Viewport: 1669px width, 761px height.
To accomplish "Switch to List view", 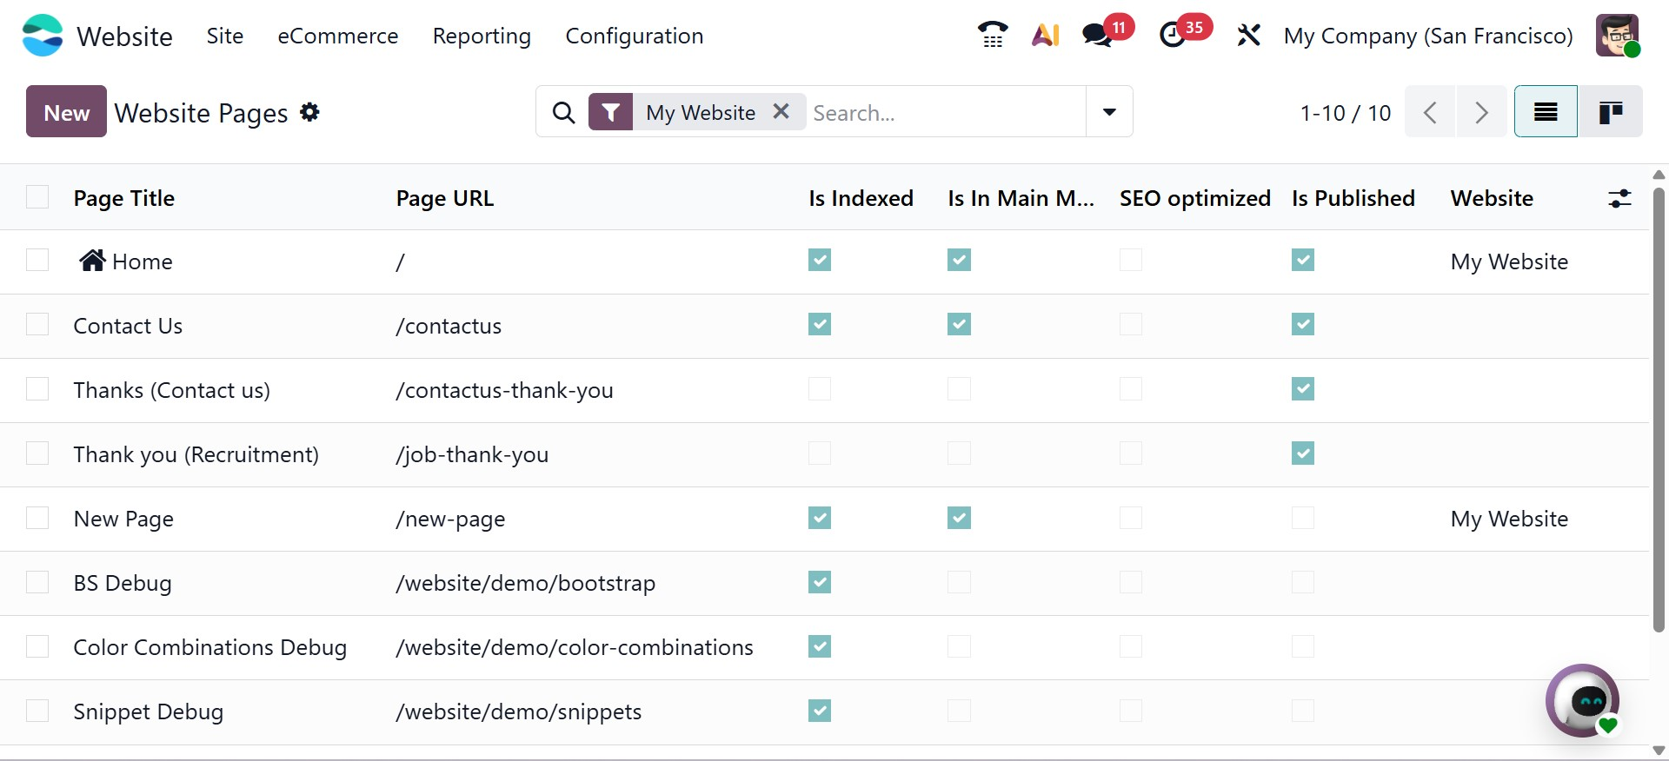I will [x=1545, y=112].
